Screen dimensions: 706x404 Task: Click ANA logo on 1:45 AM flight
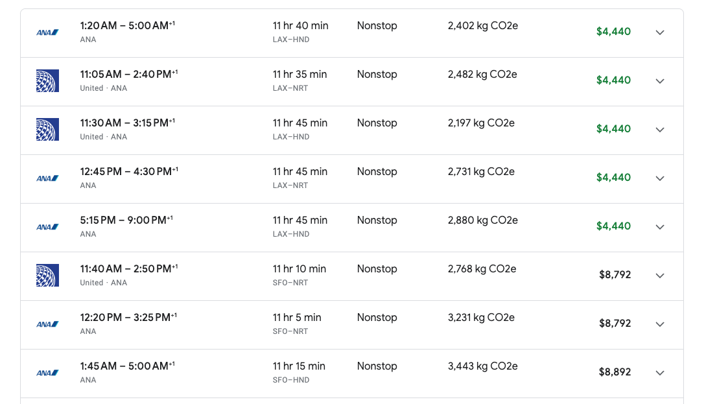47,373
